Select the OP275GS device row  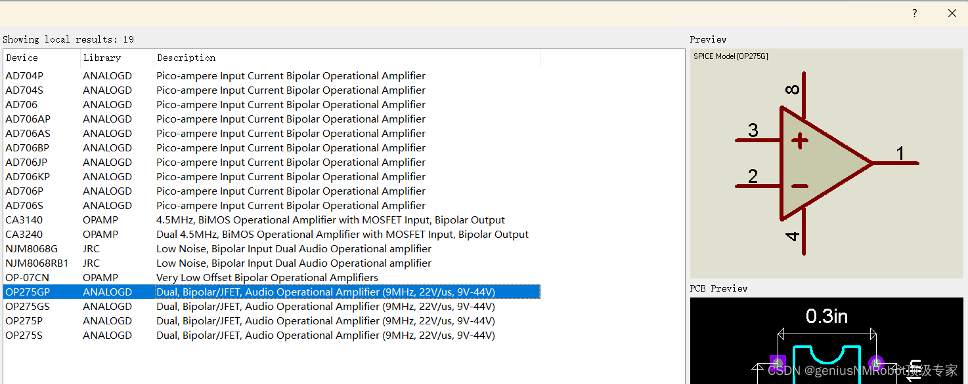coord(272,307)
